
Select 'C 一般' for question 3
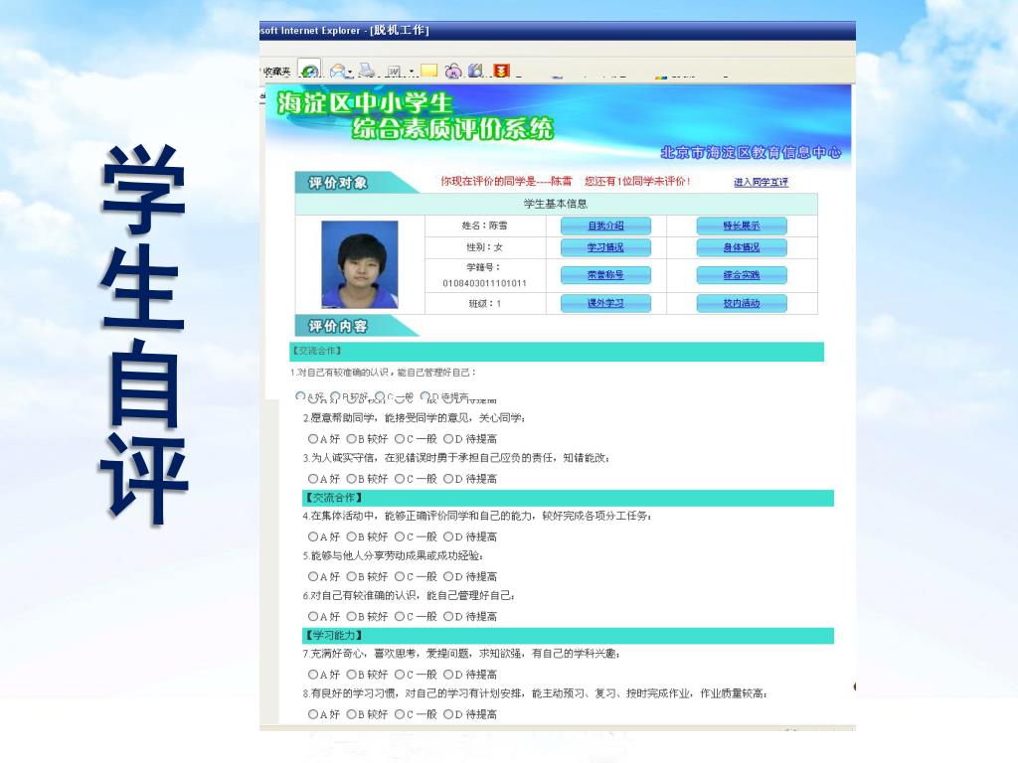coord(400,479)
